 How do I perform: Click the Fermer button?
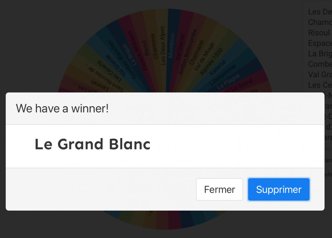[x=219, y=190]
